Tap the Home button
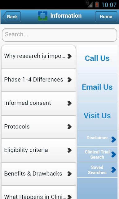 tap(106, 16)
